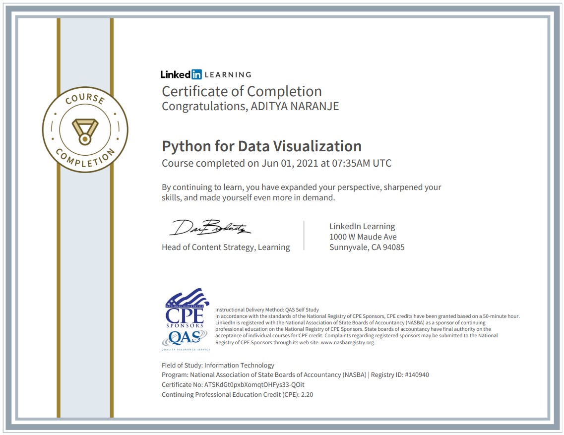Click the 'Head of Content Strategy, Learning' title
Screen dimensions: 564x435
(226, 247)
